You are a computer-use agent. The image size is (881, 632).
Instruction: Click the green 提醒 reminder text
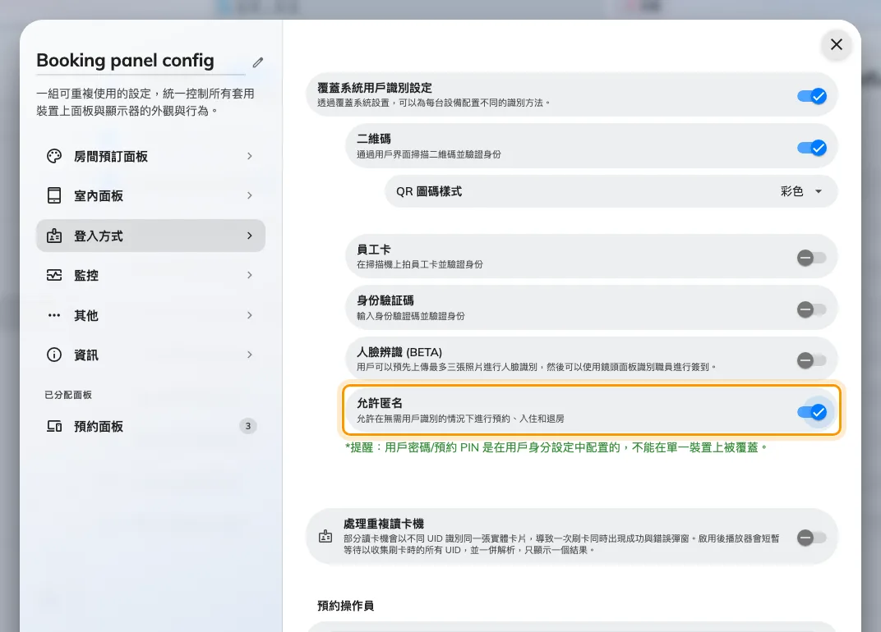(556, 447)
